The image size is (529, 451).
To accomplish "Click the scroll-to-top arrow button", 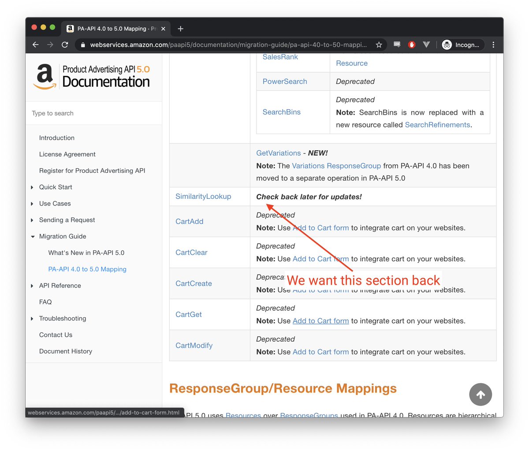I will tap(481, 395).
